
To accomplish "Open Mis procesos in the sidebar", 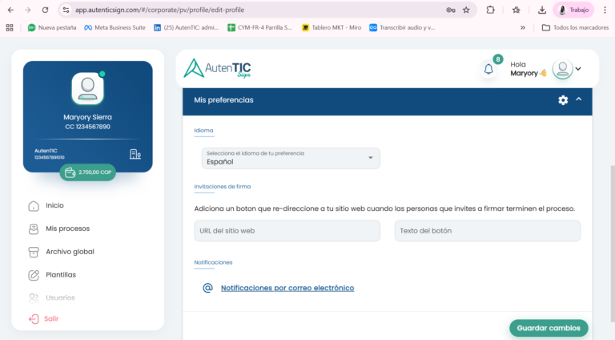I will (x=67, y=229).
